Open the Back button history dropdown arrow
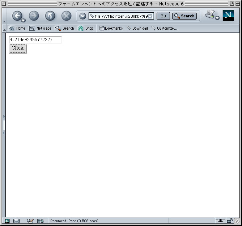 tap(23, 20)
